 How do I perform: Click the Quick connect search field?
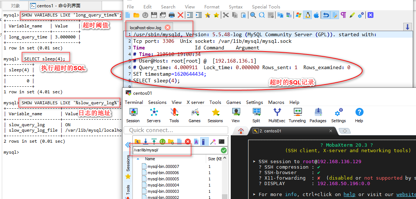click(x=176, y=130)
